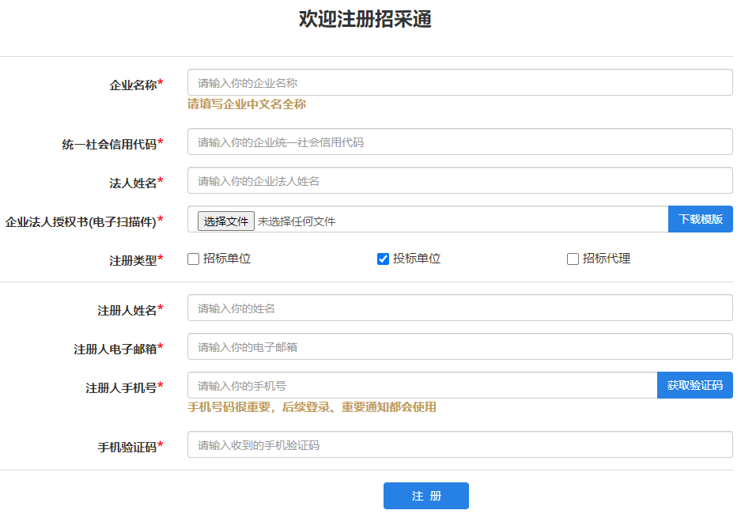Click the 企业法人授权书(电子扫描件) label
Viewport: 741px width, 514px height.
pos(81,221)
